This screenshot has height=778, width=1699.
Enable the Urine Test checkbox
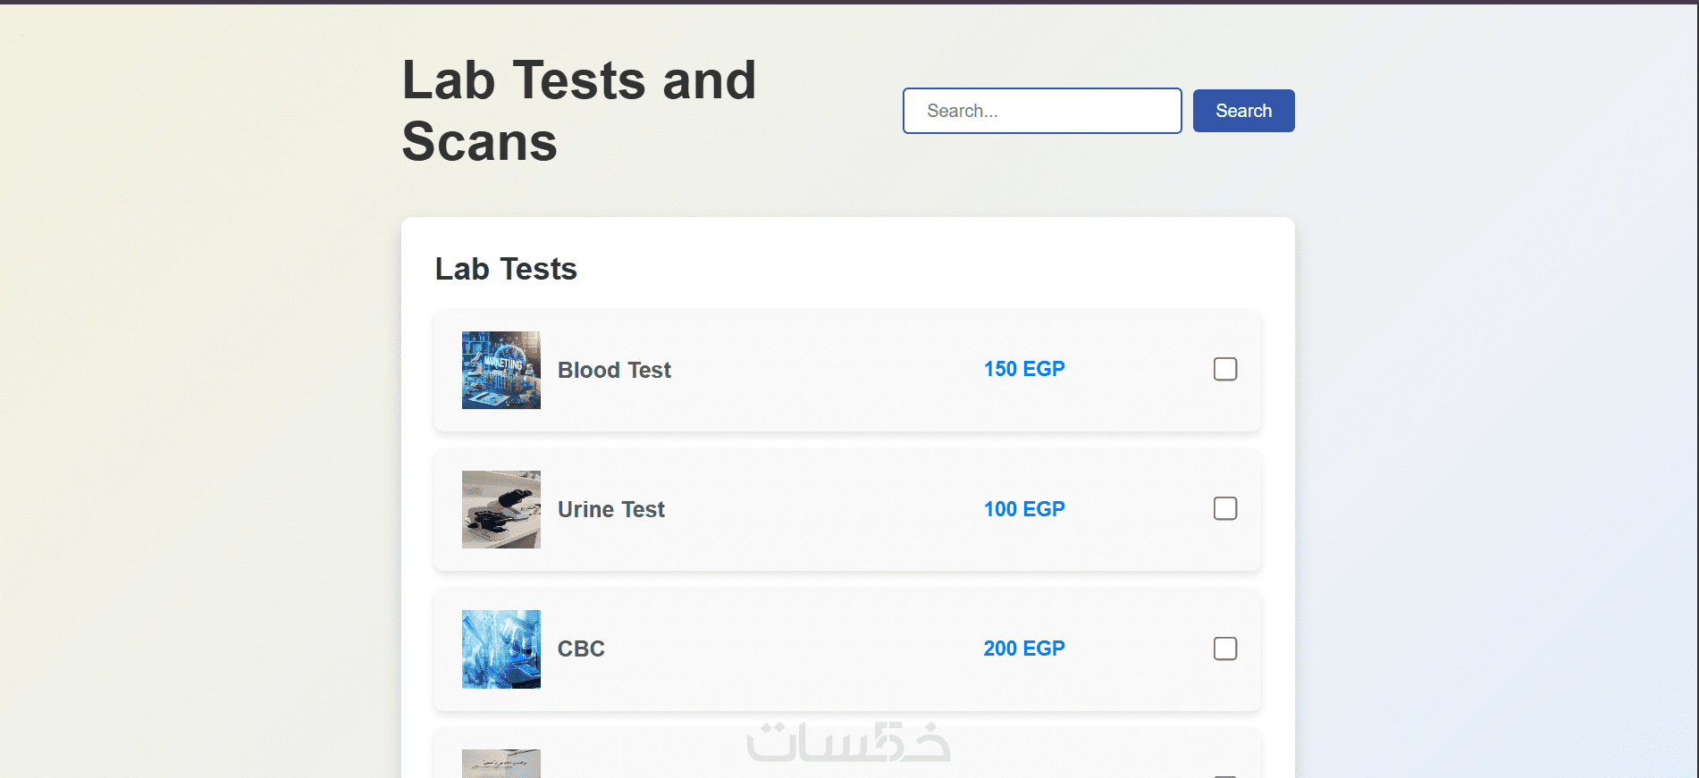(1225, 508)
